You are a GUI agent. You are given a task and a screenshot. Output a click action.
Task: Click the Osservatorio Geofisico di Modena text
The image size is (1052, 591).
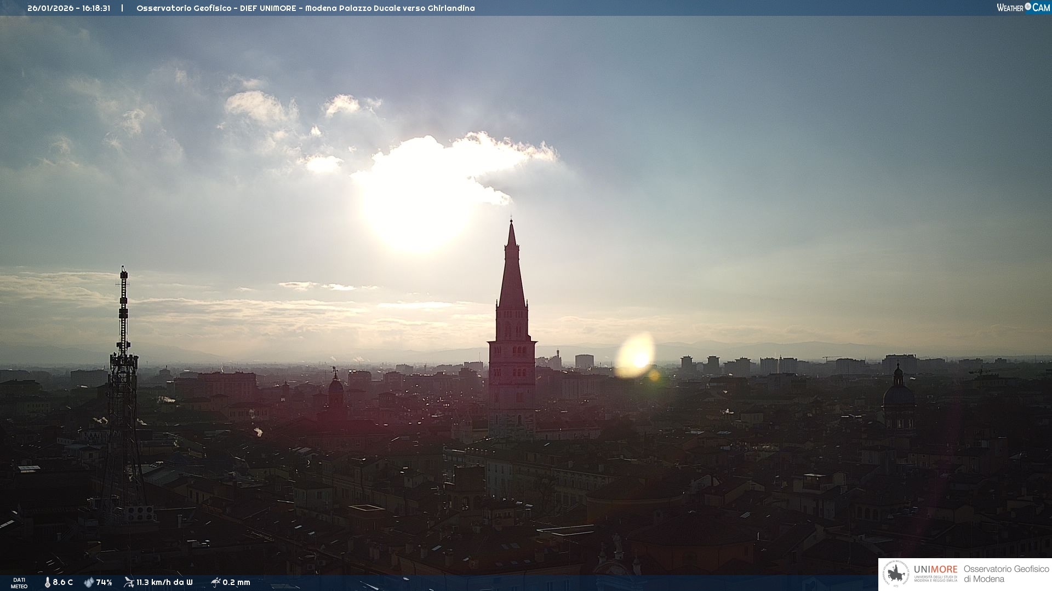pyautogui.click(x=1006, y=574)
